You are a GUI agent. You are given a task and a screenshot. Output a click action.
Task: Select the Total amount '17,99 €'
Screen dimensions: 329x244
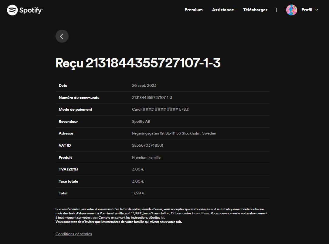(138, 193)
